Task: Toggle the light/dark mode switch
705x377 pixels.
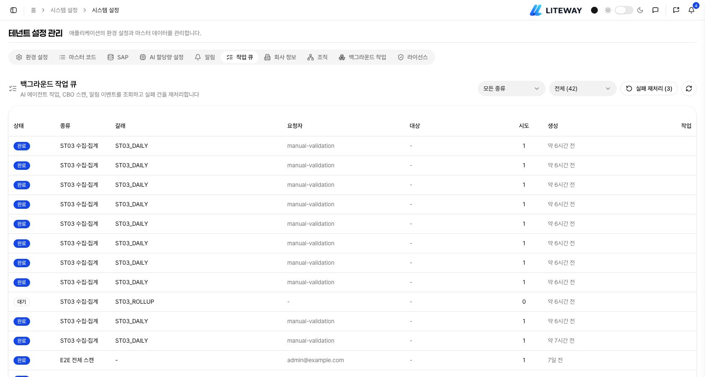Action: (624, 10)
